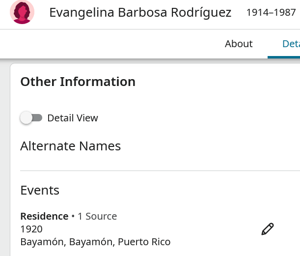Select the partially visible Details tab

tap(291, 44)
